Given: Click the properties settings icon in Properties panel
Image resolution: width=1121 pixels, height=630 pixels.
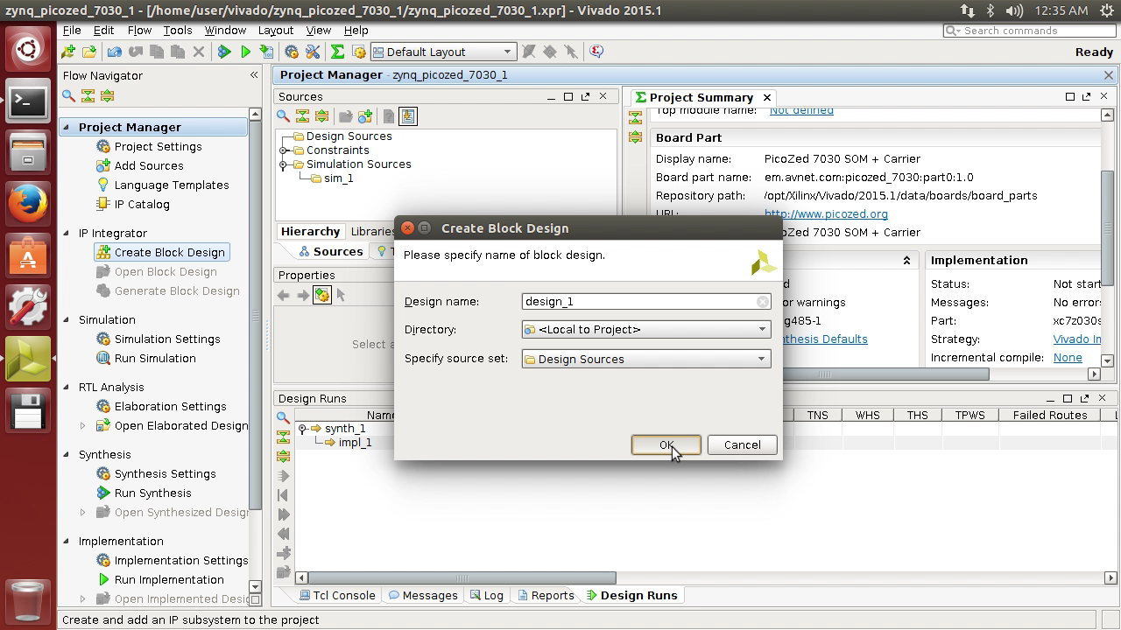Looking at the screenshot, I should [x=321, y=295].
